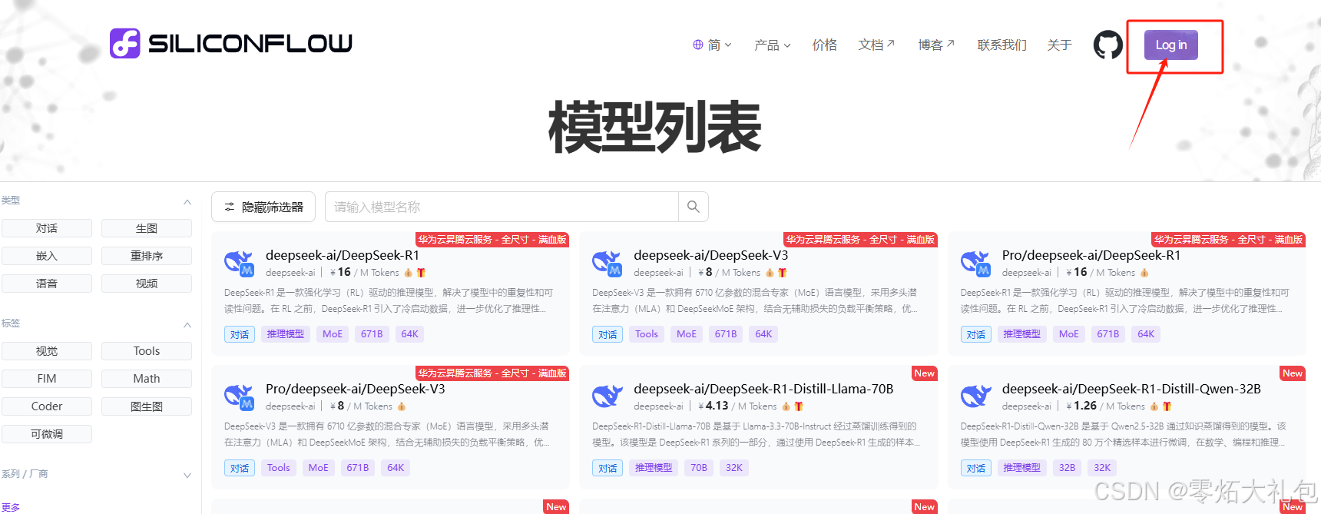Open the DeepSeek-R1-Distill-Llama-70B model title
Screen dimensions: 1321x514
[763, 389]
